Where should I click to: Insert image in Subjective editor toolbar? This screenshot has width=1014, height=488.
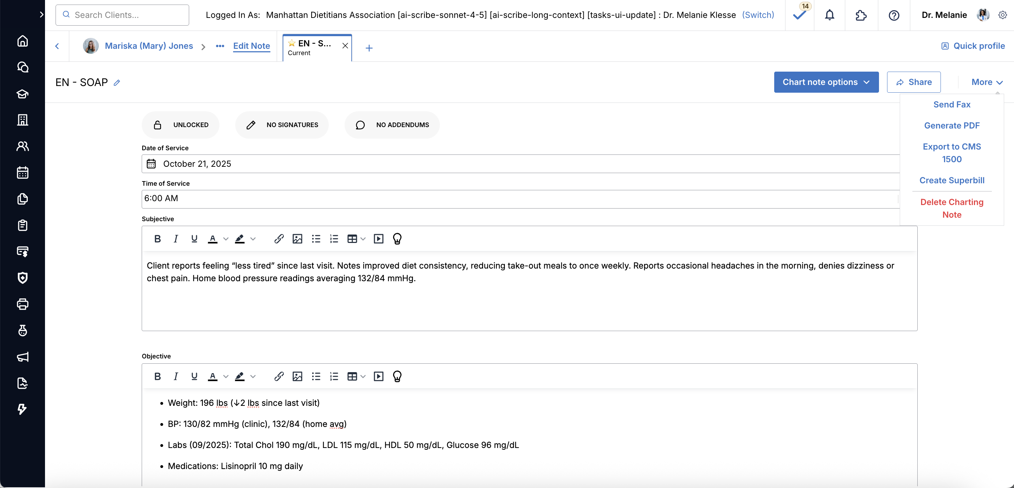click(297, 239)
